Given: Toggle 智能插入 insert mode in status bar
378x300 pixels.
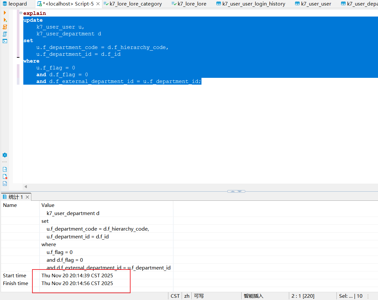Looking at the screenshot, I should pos(253,296).
